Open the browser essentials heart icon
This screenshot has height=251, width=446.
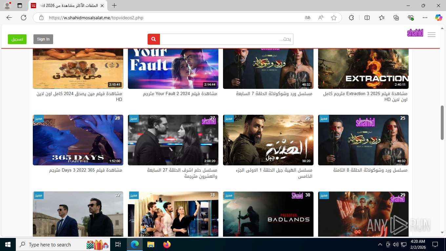tap(411, 18)
